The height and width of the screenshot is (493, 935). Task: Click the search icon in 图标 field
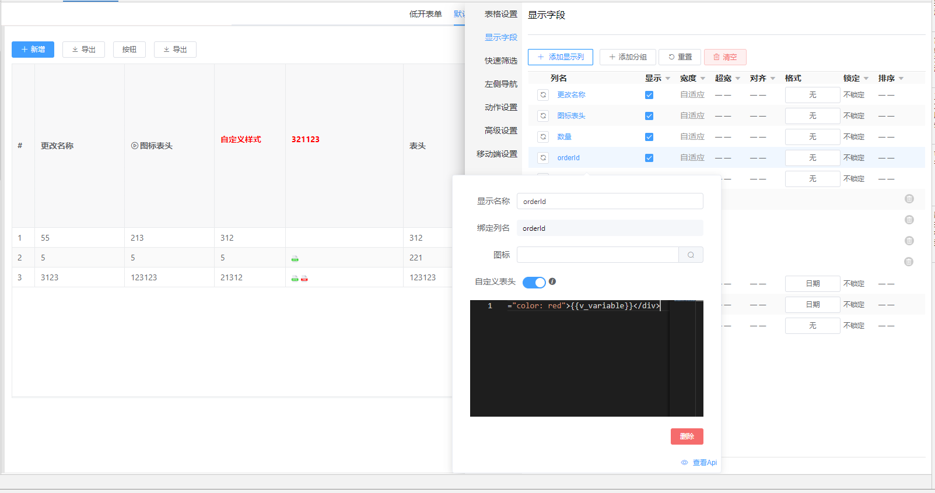(x=691, y=255)
